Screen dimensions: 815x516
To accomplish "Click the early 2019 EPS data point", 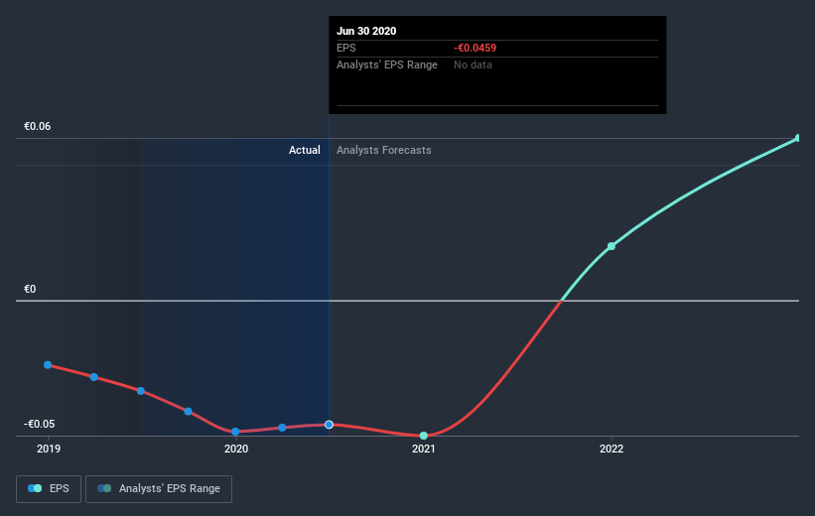I will tap(48, 365).
